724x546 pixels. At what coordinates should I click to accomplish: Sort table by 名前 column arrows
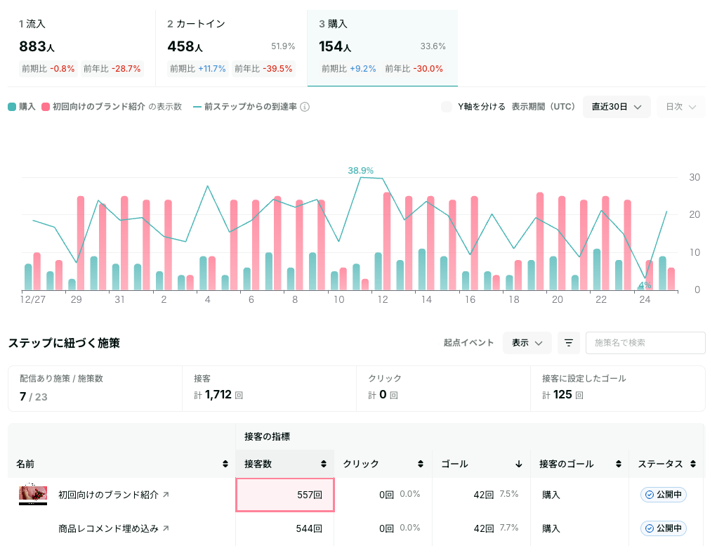pyautogui.click(x=225, y=464)
